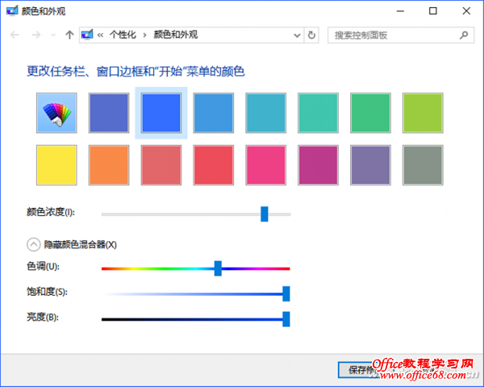Select the automatic color palette tile

56,112
